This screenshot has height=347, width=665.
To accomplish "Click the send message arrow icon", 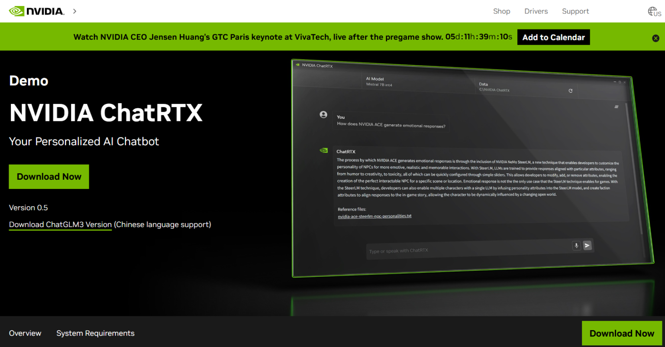I will click(588, 245).
